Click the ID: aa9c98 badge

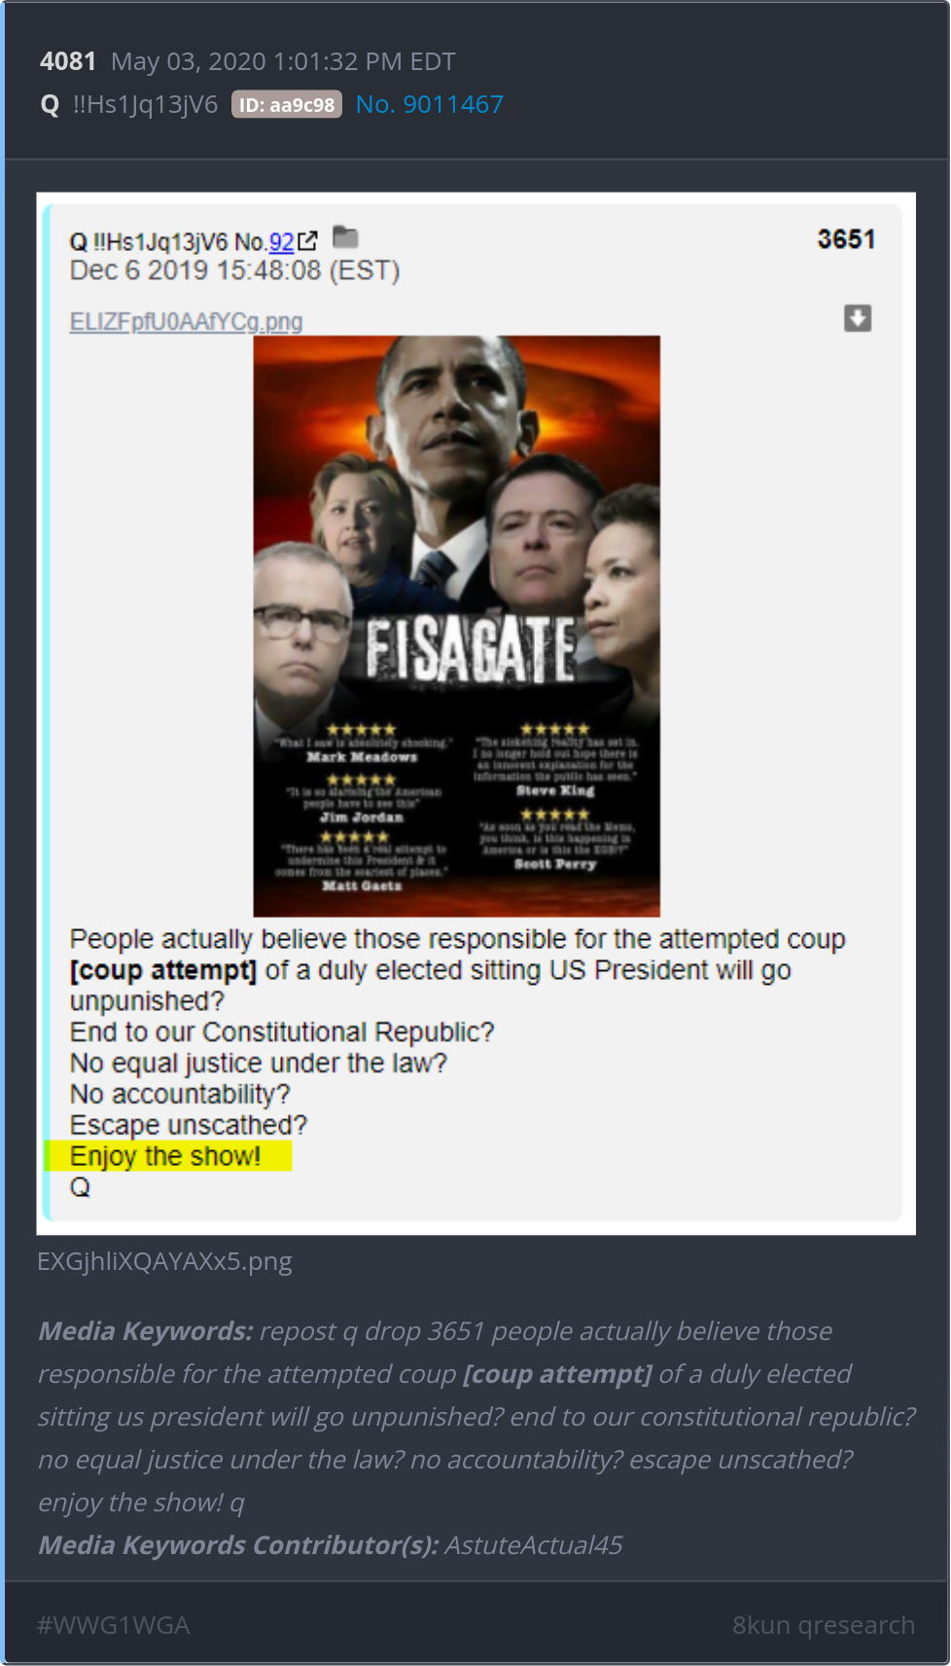(x=287, y=105)
